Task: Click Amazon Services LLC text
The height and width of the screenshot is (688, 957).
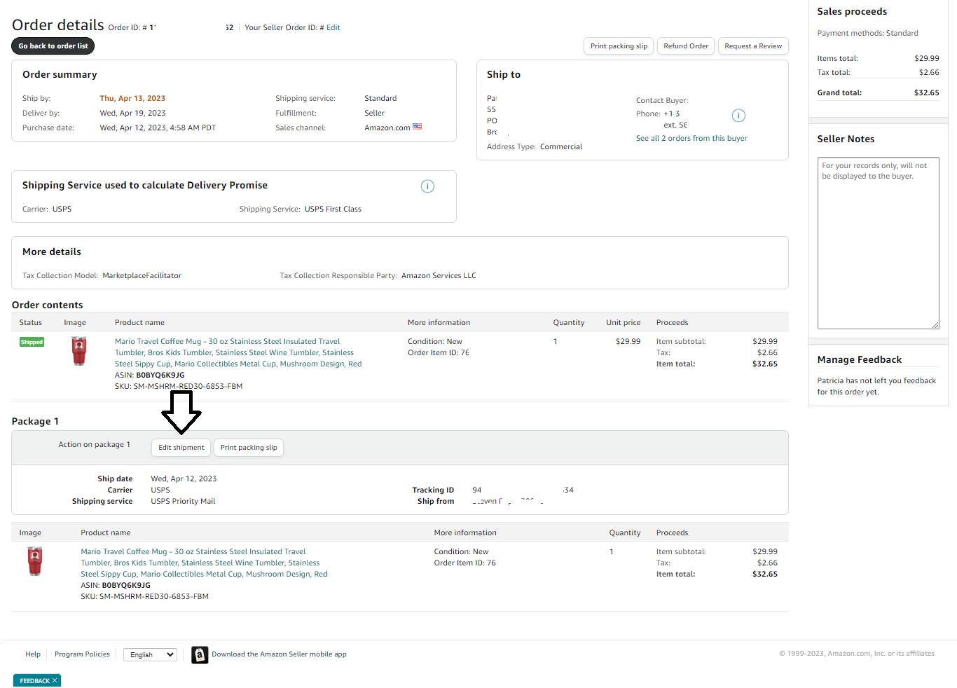Action: coord(439,276)
